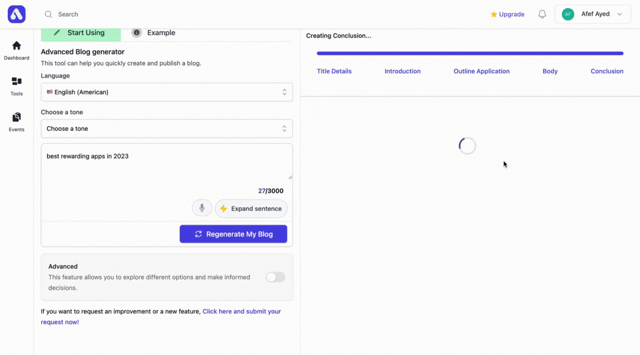Click the blog generation progress bar

pos(470,53)
